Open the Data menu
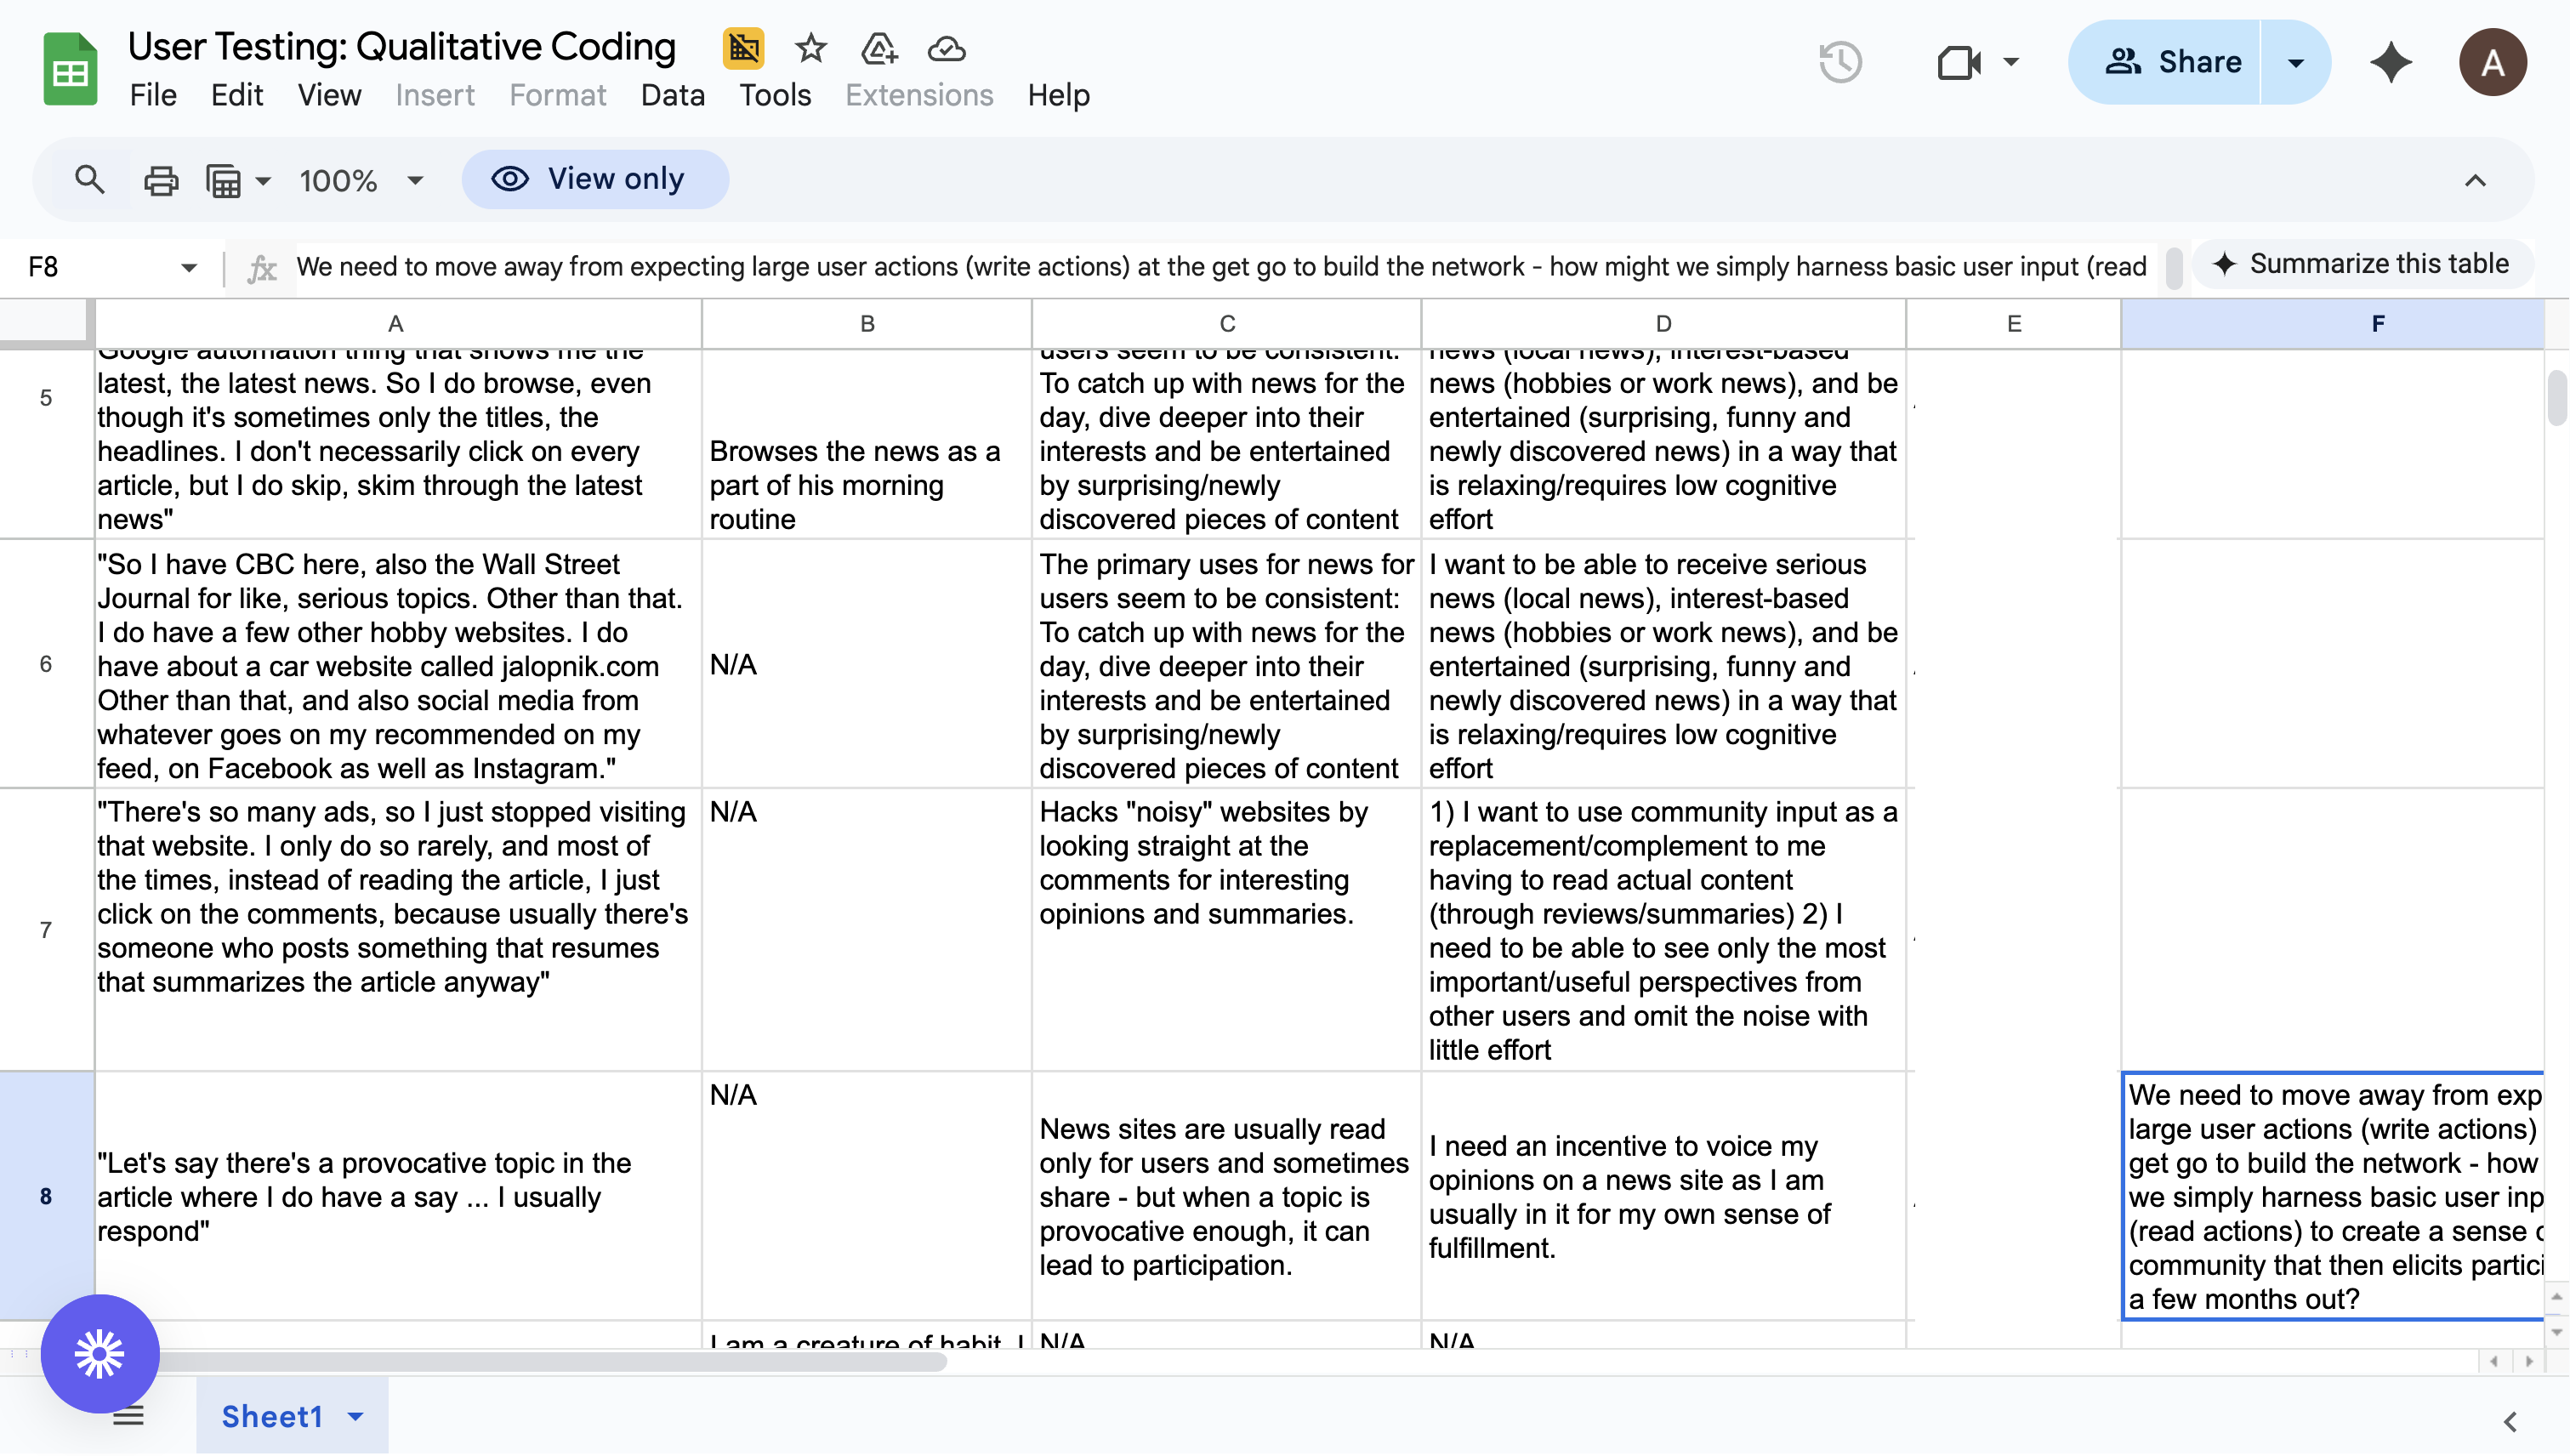 coord(672,95)
